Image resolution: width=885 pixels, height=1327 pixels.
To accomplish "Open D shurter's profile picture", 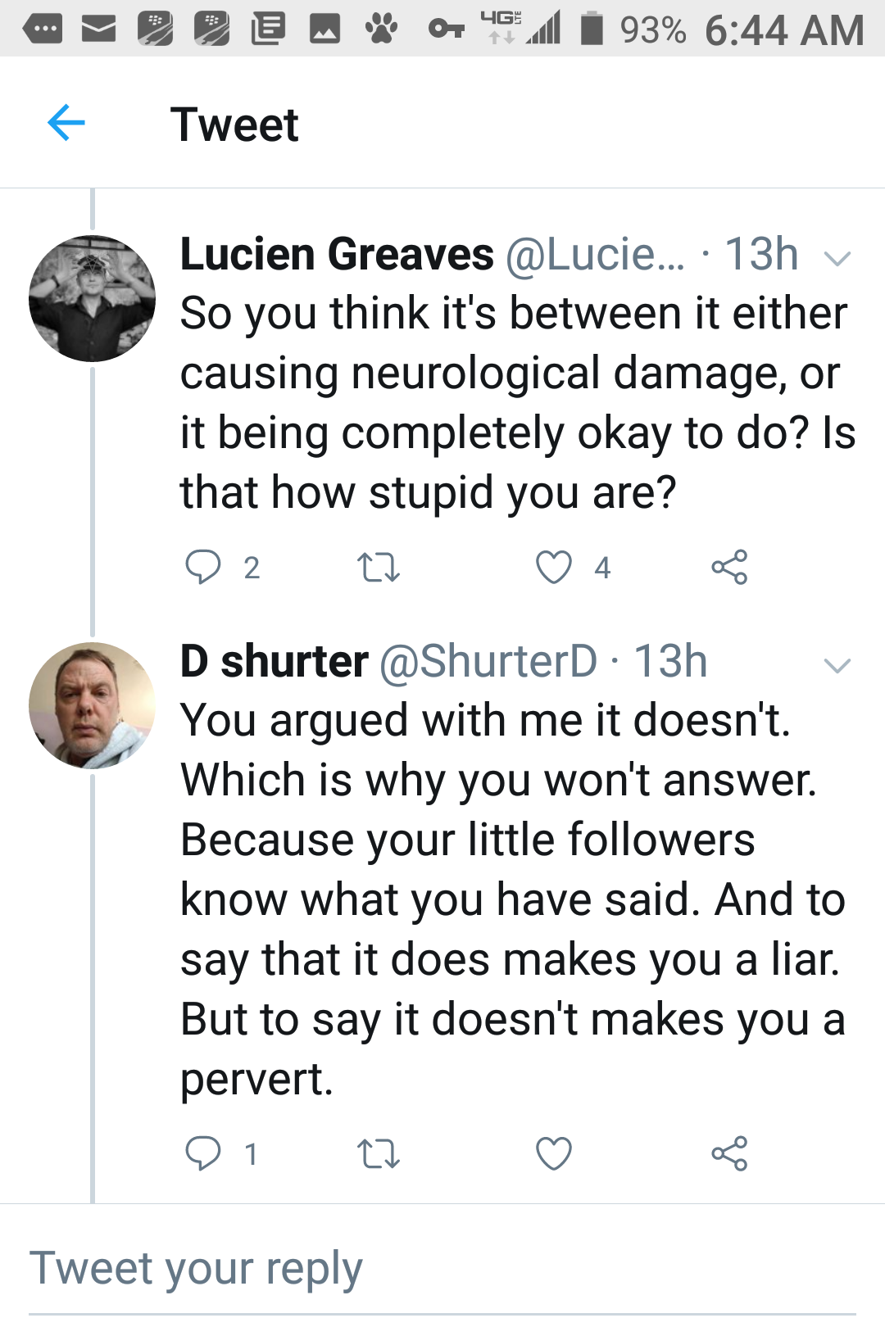I will click(x=92, y=705).
